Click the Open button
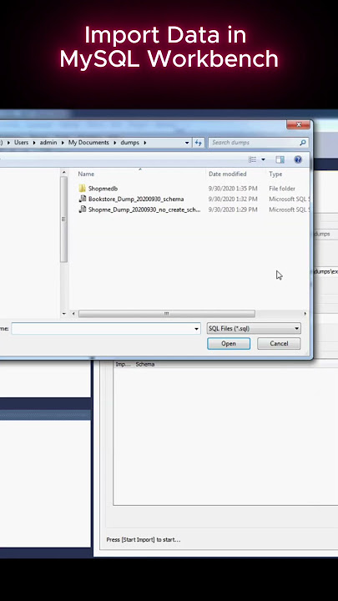The image size is (338, 601). pyautogui.click(x=229, y=343)
